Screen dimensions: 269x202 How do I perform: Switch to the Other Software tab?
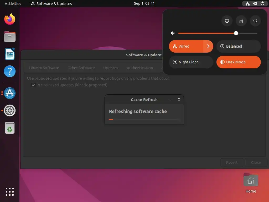pos(81,68)
